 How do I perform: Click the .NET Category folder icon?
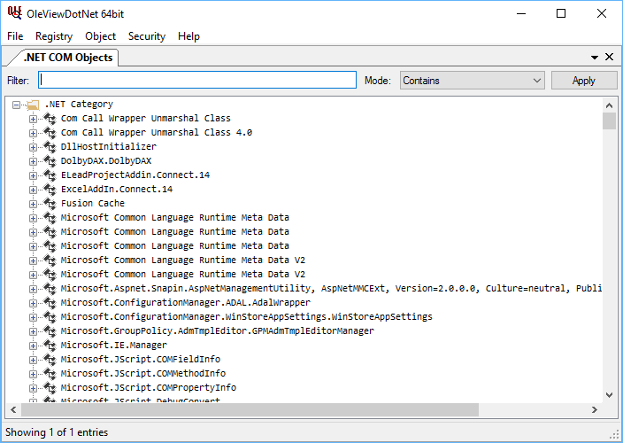(33, 105)
